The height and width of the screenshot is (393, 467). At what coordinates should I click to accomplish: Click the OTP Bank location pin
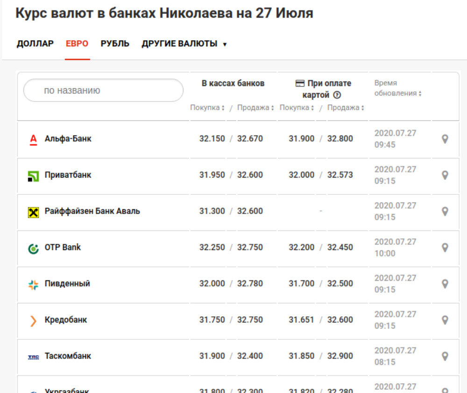(445, 247)
